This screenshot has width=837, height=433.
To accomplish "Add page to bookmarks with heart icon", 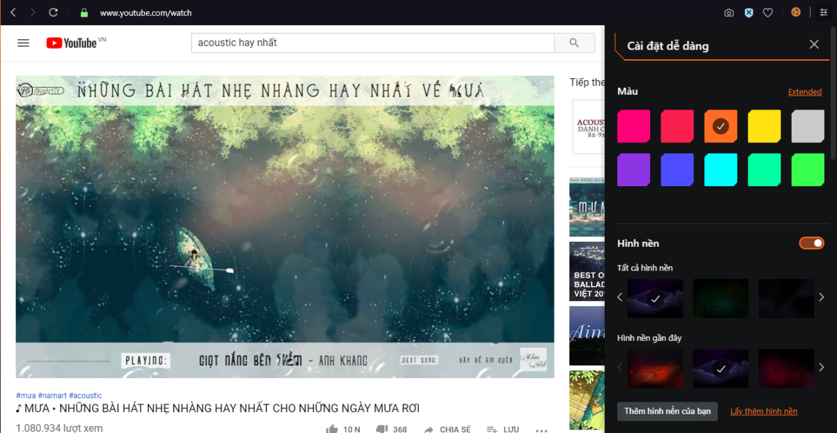I will click(768, 13).
